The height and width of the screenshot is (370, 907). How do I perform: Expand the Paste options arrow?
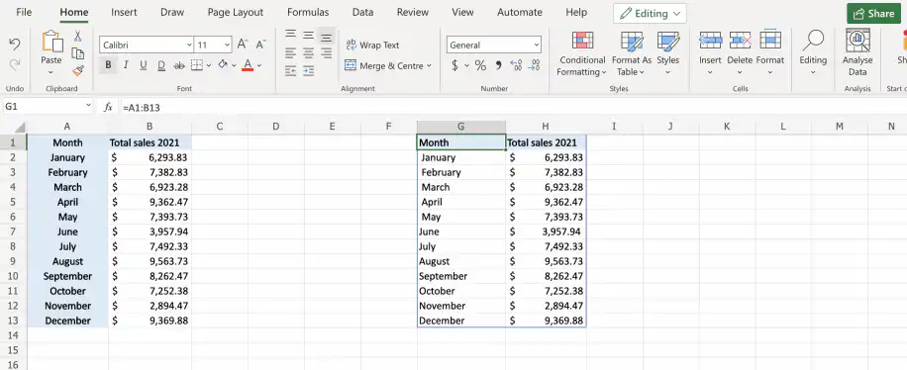(50, 72)
